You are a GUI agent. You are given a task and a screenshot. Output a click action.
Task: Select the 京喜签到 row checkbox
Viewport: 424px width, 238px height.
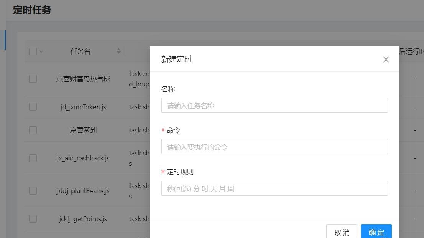(x=33, y=130)
